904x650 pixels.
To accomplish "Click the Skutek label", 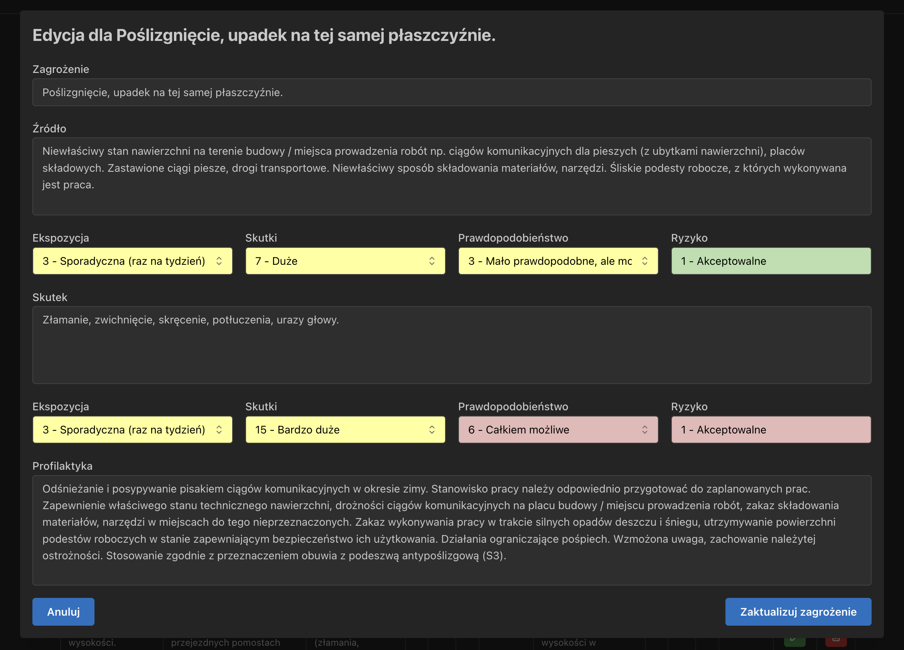I will click(x=50, y=297).
